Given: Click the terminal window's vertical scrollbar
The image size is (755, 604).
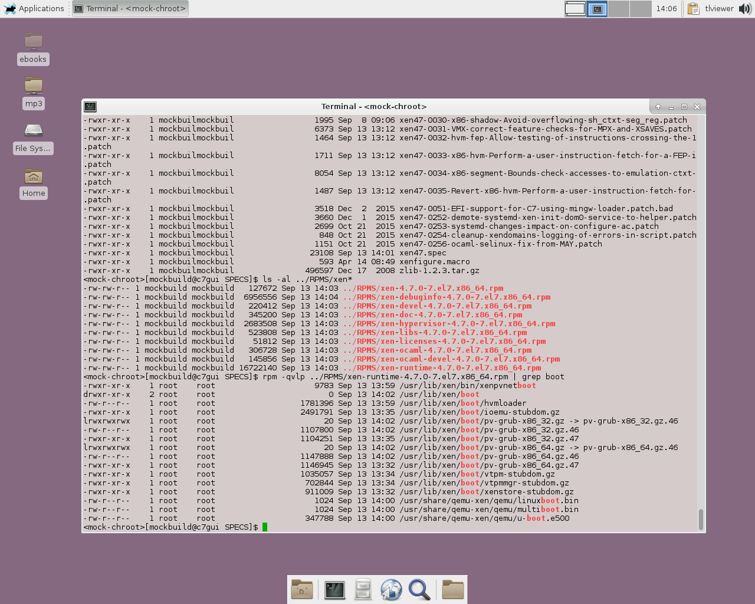Looking at the screenshot, I should [701, 519].
